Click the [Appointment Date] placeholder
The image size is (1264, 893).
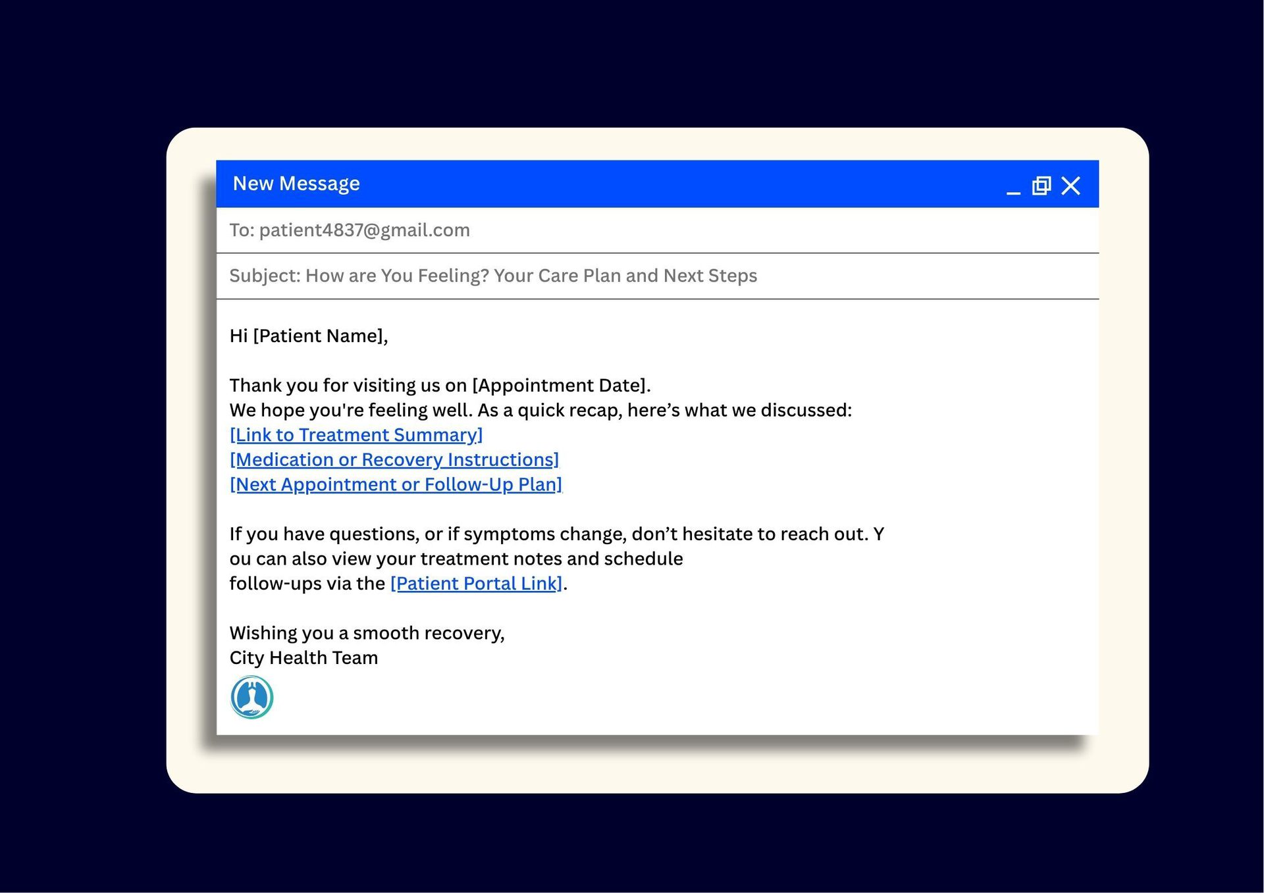click(561, 386)
